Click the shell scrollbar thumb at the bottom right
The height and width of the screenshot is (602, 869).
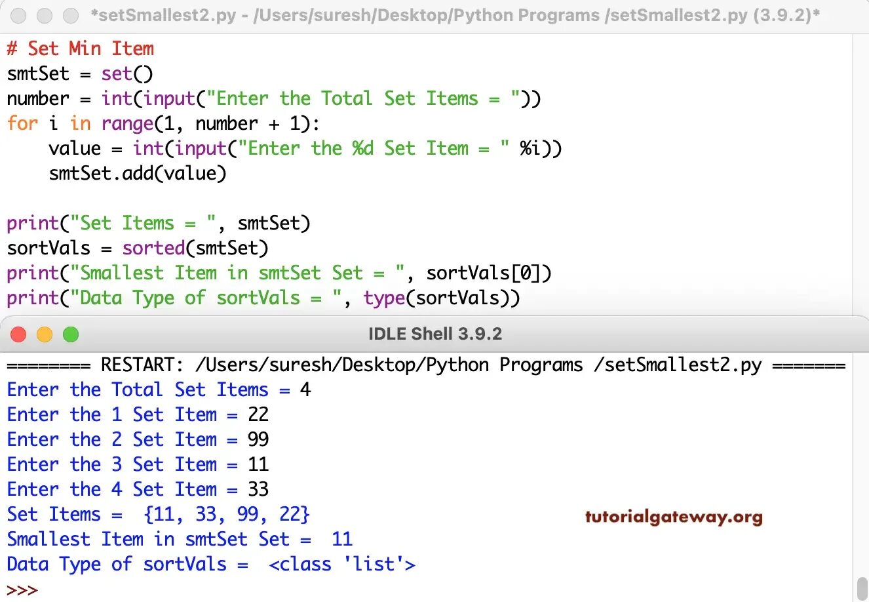(x=862, y=588)
